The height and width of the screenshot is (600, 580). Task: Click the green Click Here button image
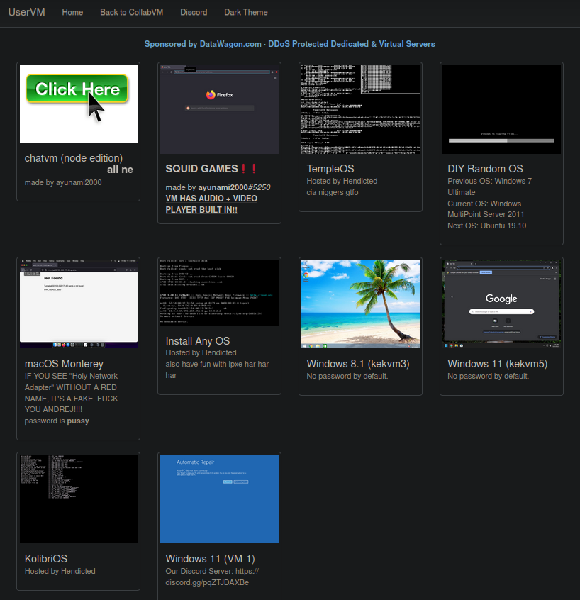click(77, 88)
